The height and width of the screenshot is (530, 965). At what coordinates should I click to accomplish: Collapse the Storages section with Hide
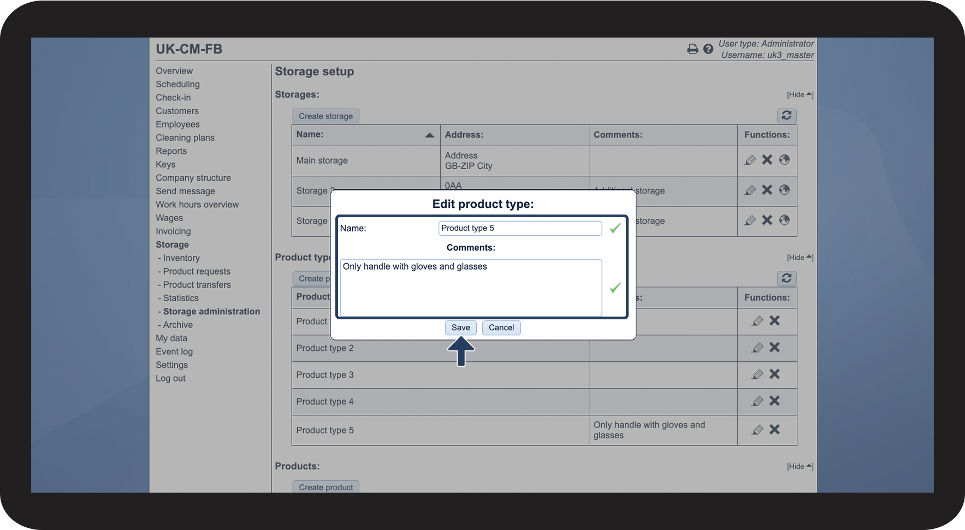(800, 95)
